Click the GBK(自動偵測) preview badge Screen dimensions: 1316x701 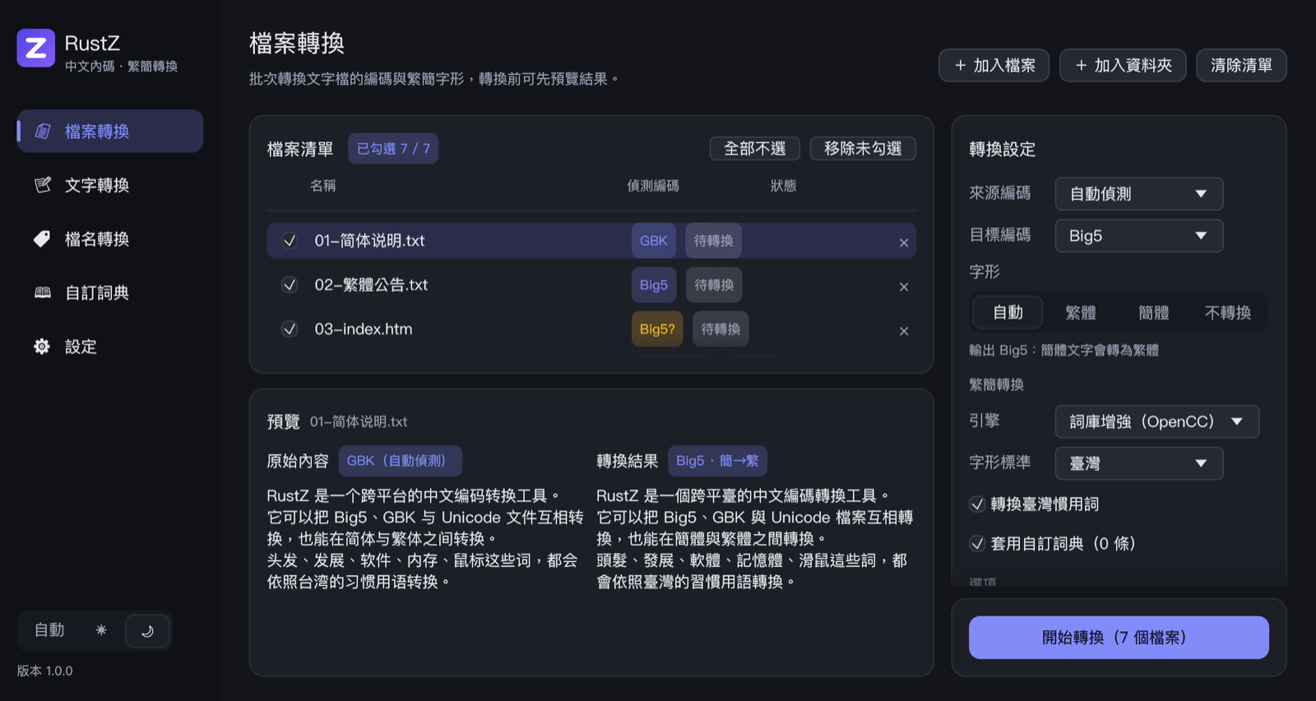[x=400, y=461]
